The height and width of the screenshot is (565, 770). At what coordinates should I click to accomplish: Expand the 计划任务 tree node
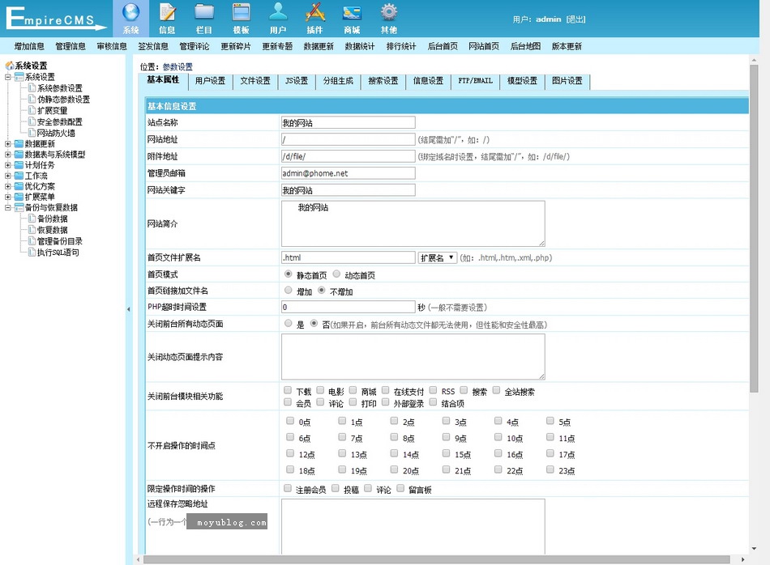point(8,165)
